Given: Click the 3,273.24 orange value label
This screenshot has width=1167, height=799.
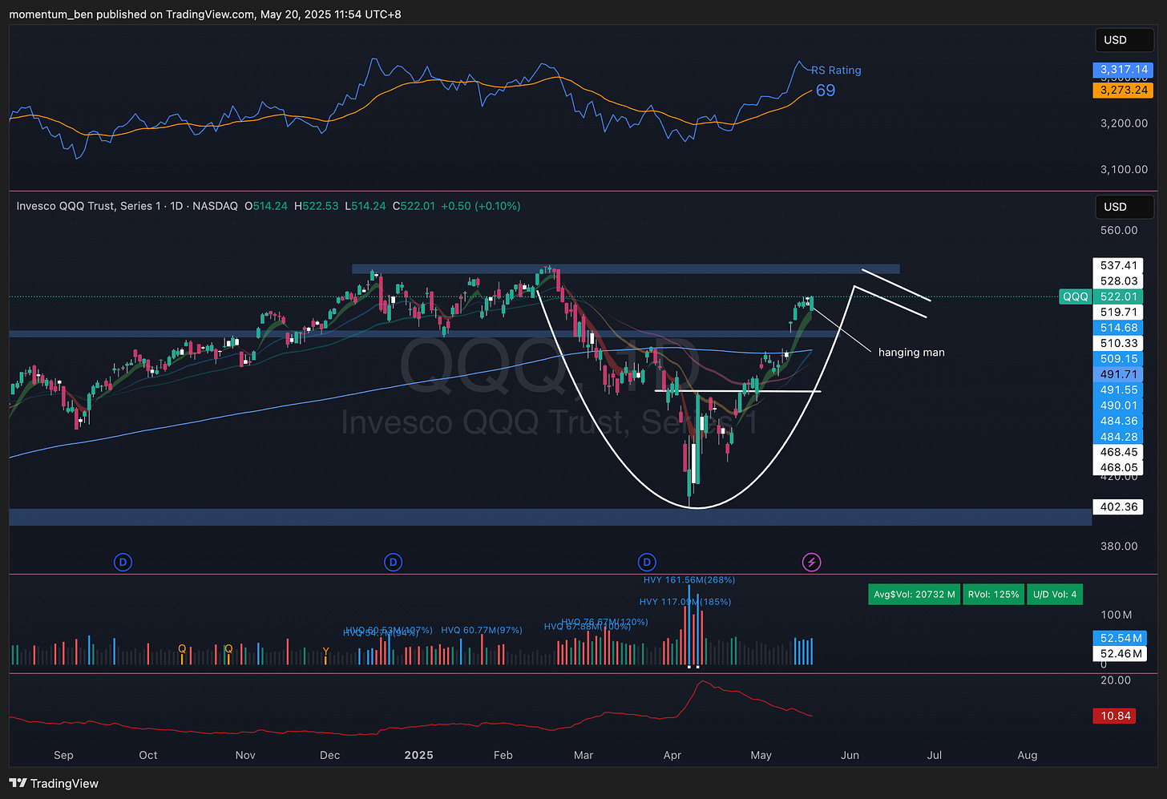Looking at the screenshot, I should (x=1124, y=90).
